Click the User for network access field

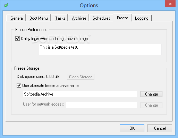click(x=101, y=105)
